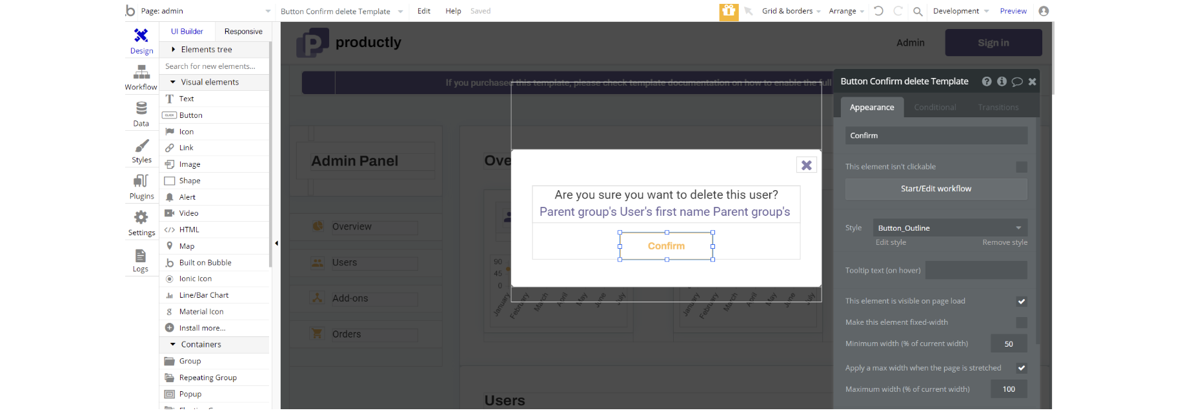Viewport: 1181px width, 415px height.
Task: Click the Tooltip text input field
Action: 976,271
